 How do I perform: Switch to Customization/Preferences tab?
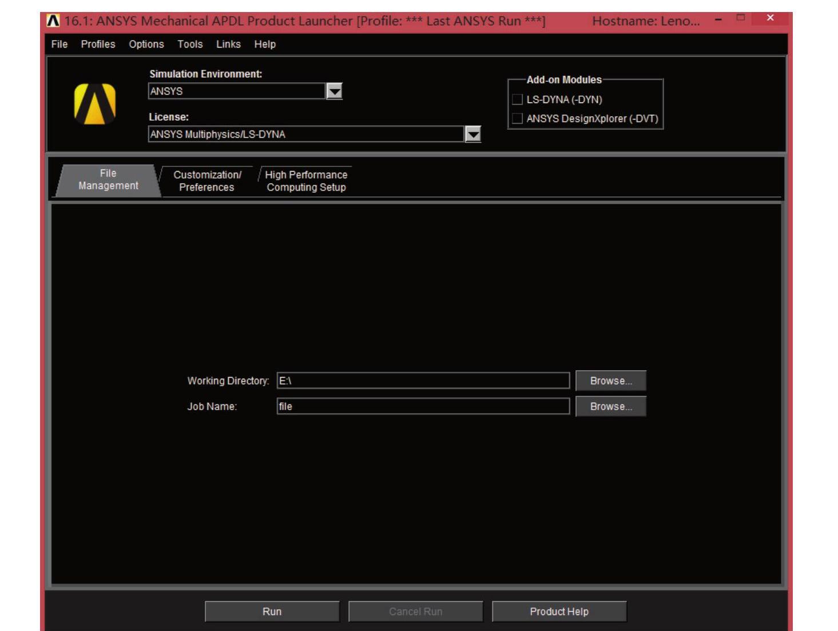point(206,181)
